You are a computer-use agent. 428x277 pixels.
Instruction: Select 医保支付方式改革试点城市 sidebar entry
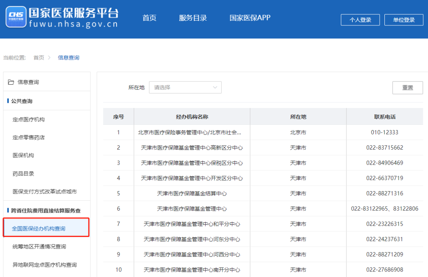pyautogui.click(x=44, y=192)
